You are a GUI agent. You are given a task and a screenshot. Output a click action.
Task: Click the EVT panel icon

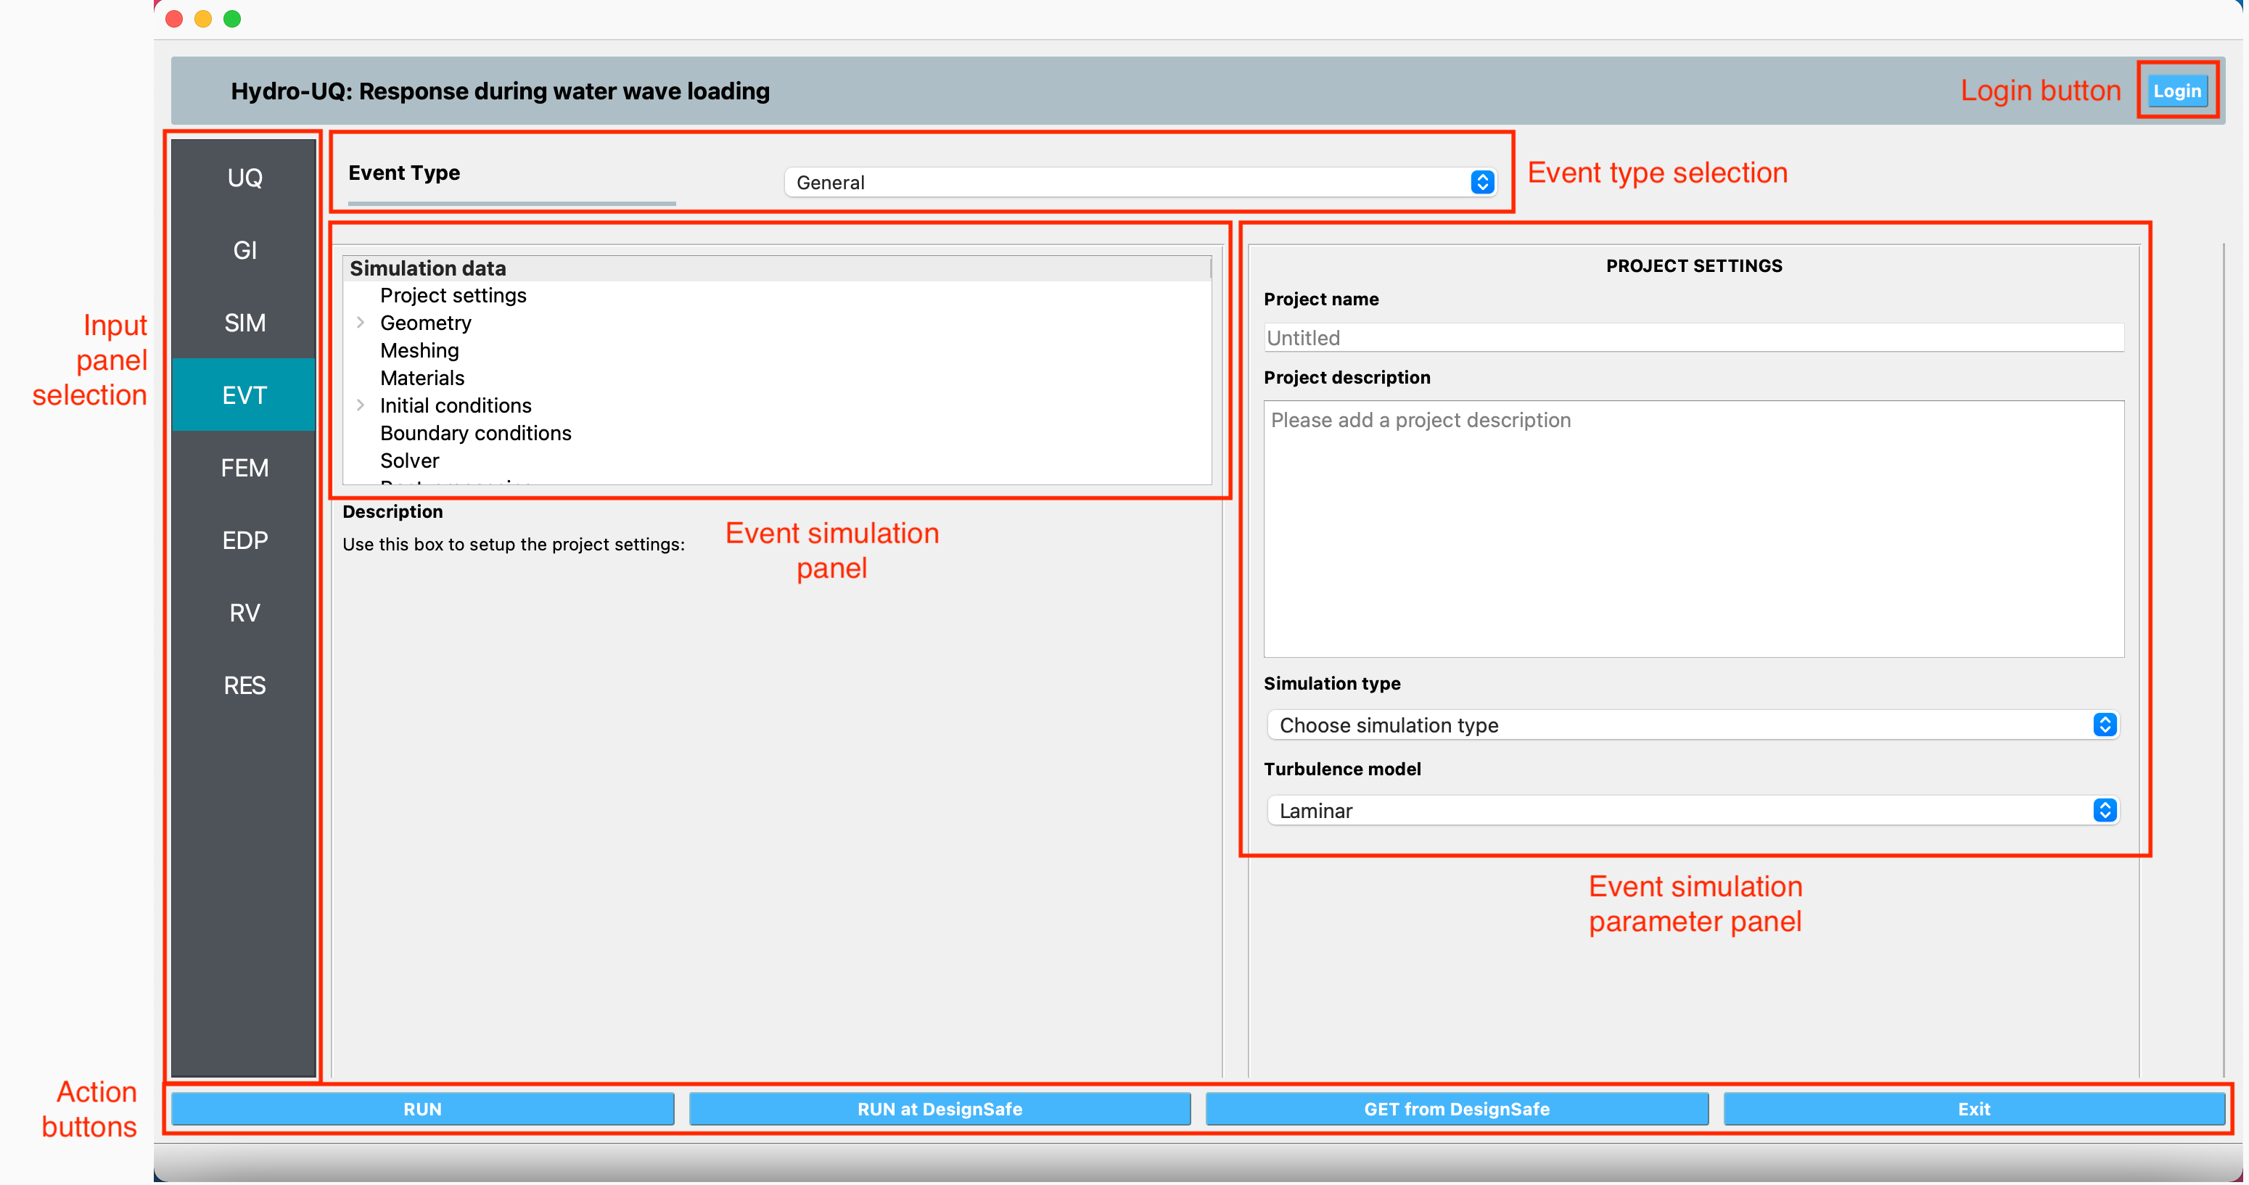241,394
